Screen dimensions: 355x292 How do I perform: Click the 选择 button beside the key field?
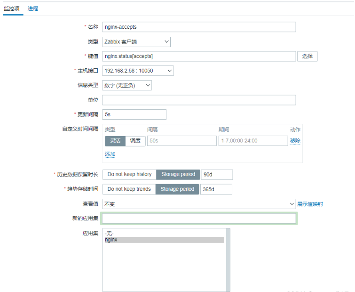(307, 56)
